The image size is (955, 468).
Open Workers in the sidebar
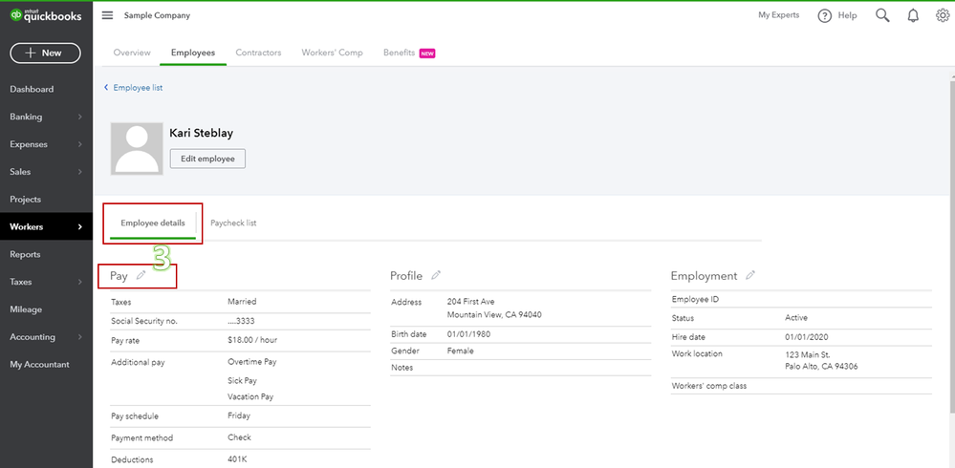[x=27, y=227]
